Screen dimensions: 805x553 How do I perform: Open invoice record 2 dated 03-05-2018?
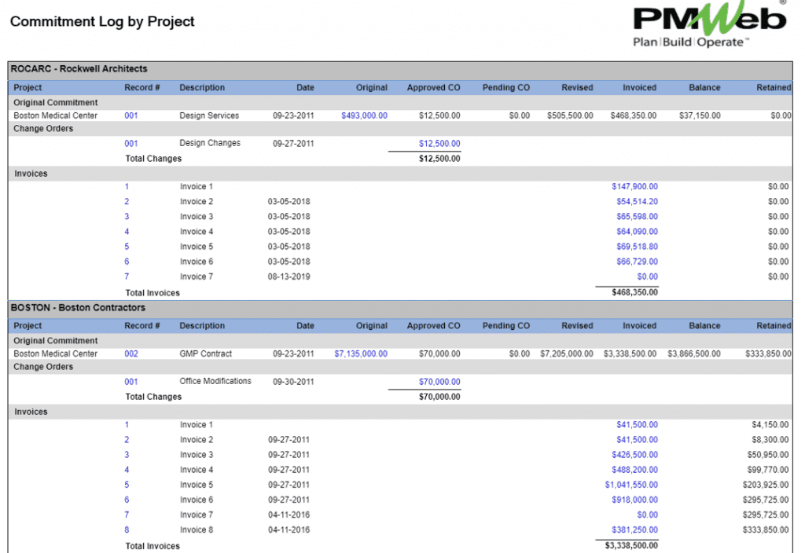127,202
